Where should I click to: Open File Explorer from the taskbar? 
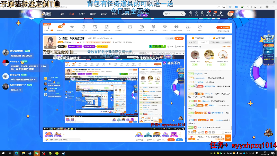click(23, 153)
